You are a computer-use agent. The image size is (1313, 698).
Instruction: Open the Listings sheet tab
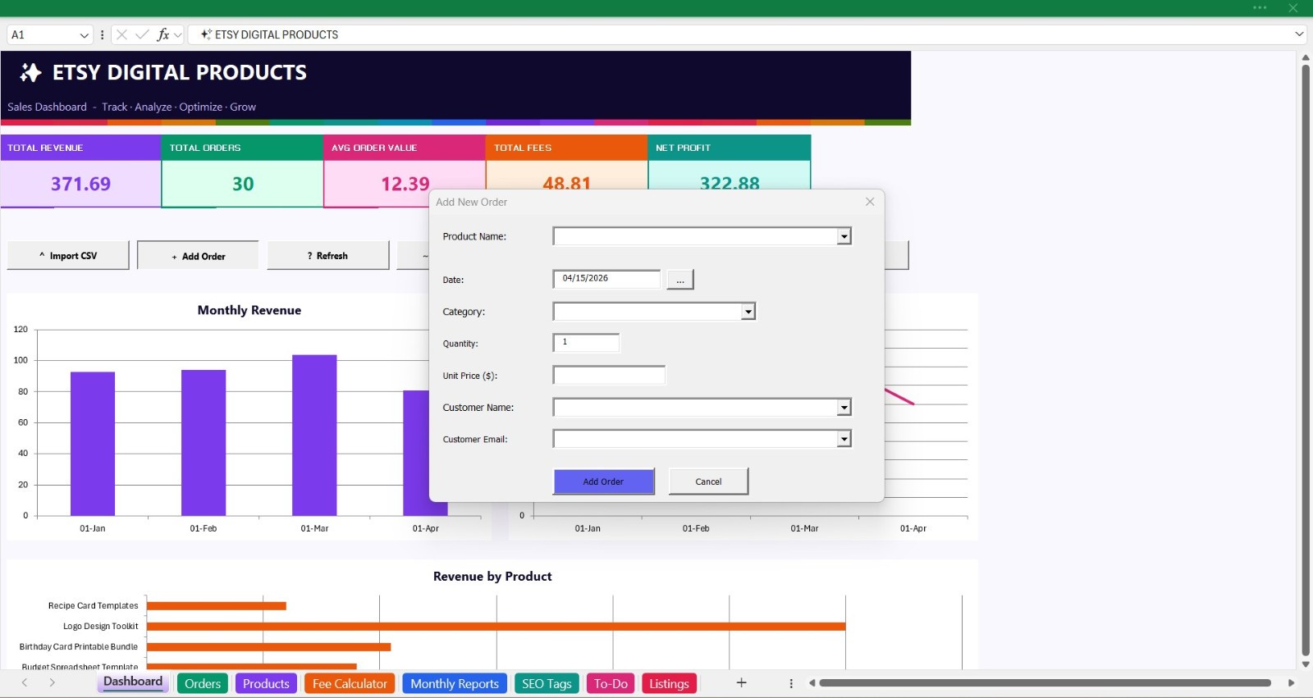tap(669, 683)
